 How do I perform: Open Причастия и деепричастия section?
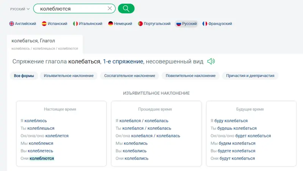[x=250, y=76]
